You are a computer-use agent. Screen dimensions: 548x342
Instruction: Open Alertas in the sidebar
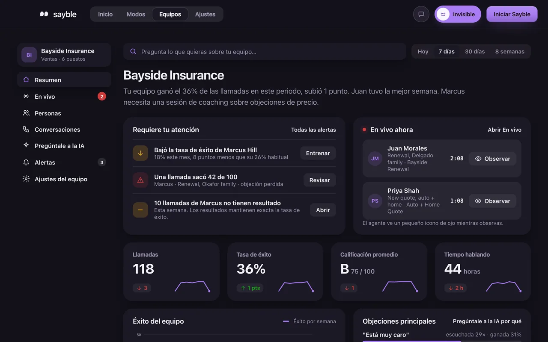point(64,162)
